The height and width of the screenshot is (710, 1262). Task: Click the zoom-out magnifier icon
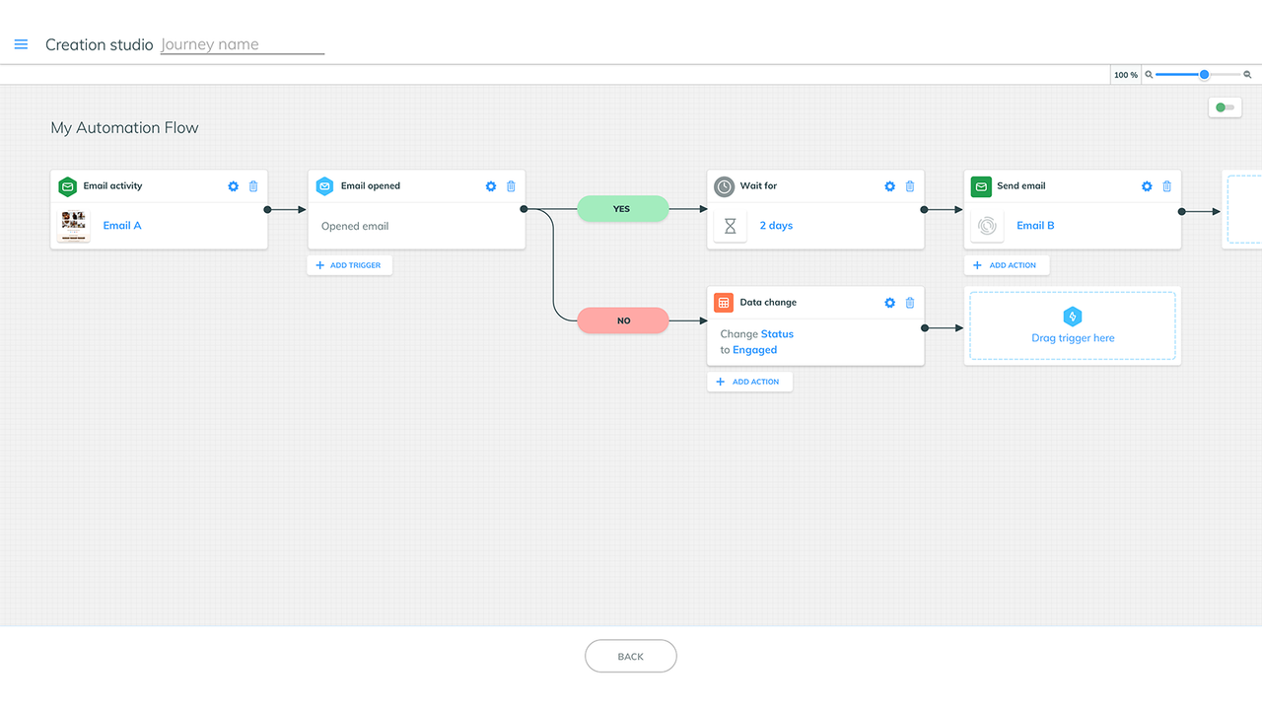tap(1246, 74)
